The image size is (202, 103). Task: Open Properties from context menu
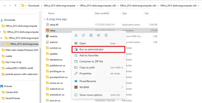click(x=99, y=74)
